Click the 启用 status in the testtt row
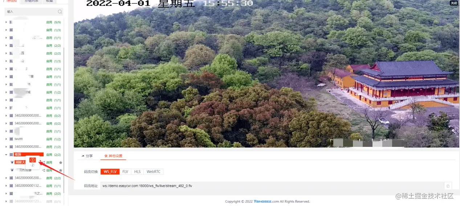Screen dimensions: 460x206 tap(49, 139)
